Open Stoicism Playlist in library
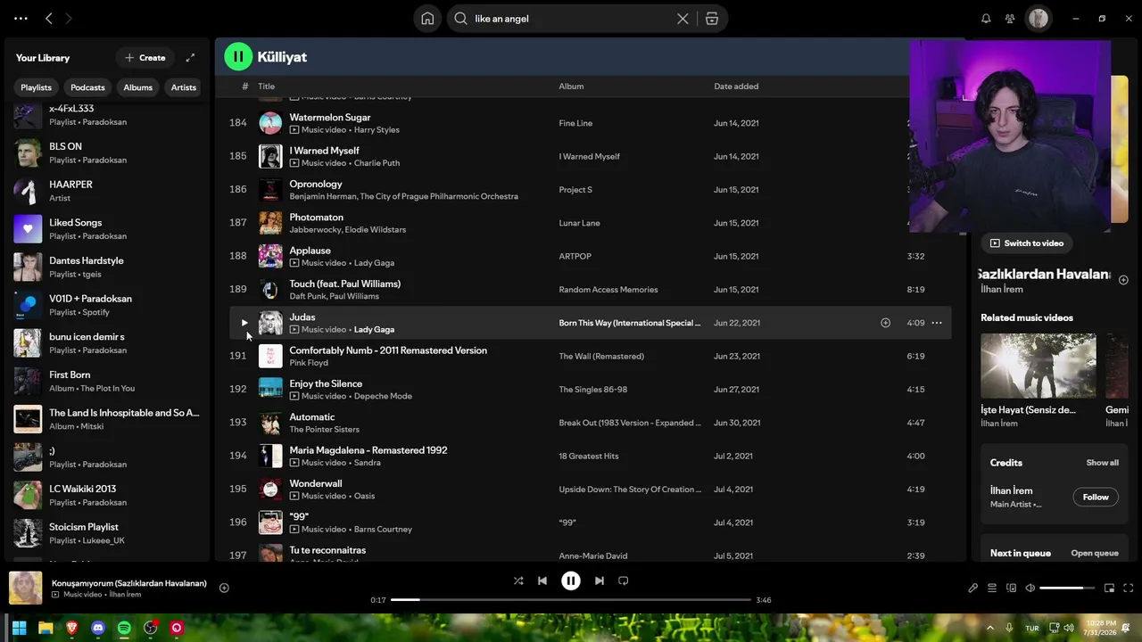Image resolution: width=1142 pixels, height=642 pixels. tap(107, 533)
